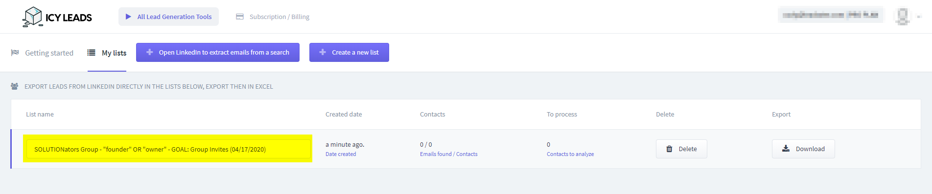This screenshot has height=194, width=932.
Task: Click the Contacts to analyze link
Action: [570, 154]
